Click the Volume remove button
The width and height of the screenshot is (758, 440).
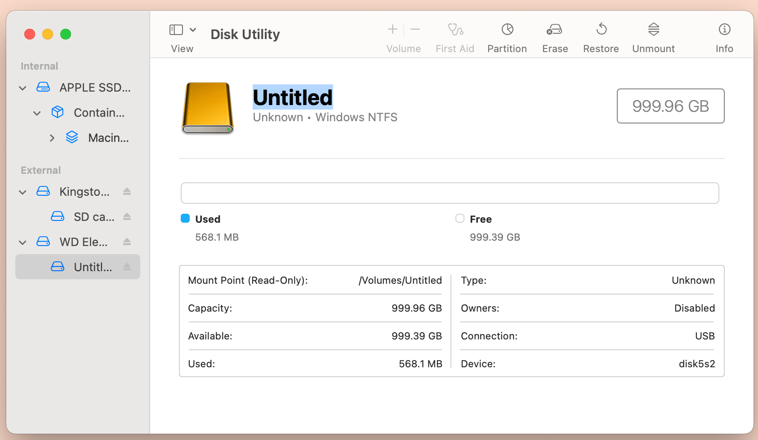coord(415,29)
